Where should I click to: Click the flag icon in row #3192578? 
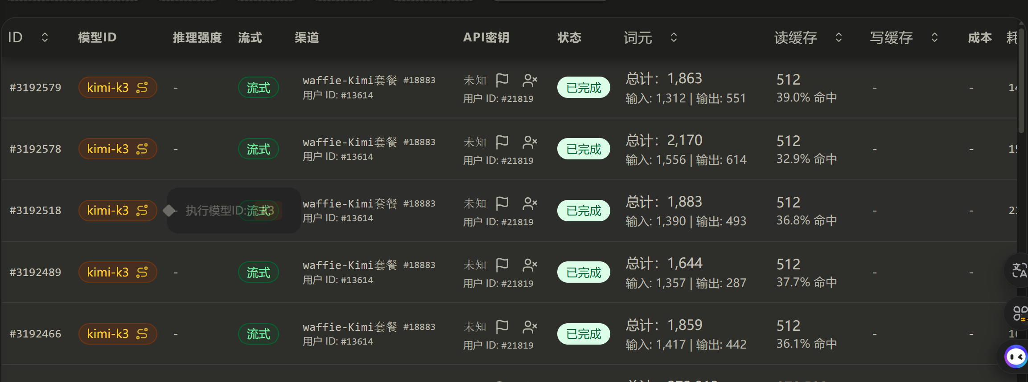[502, 142]
